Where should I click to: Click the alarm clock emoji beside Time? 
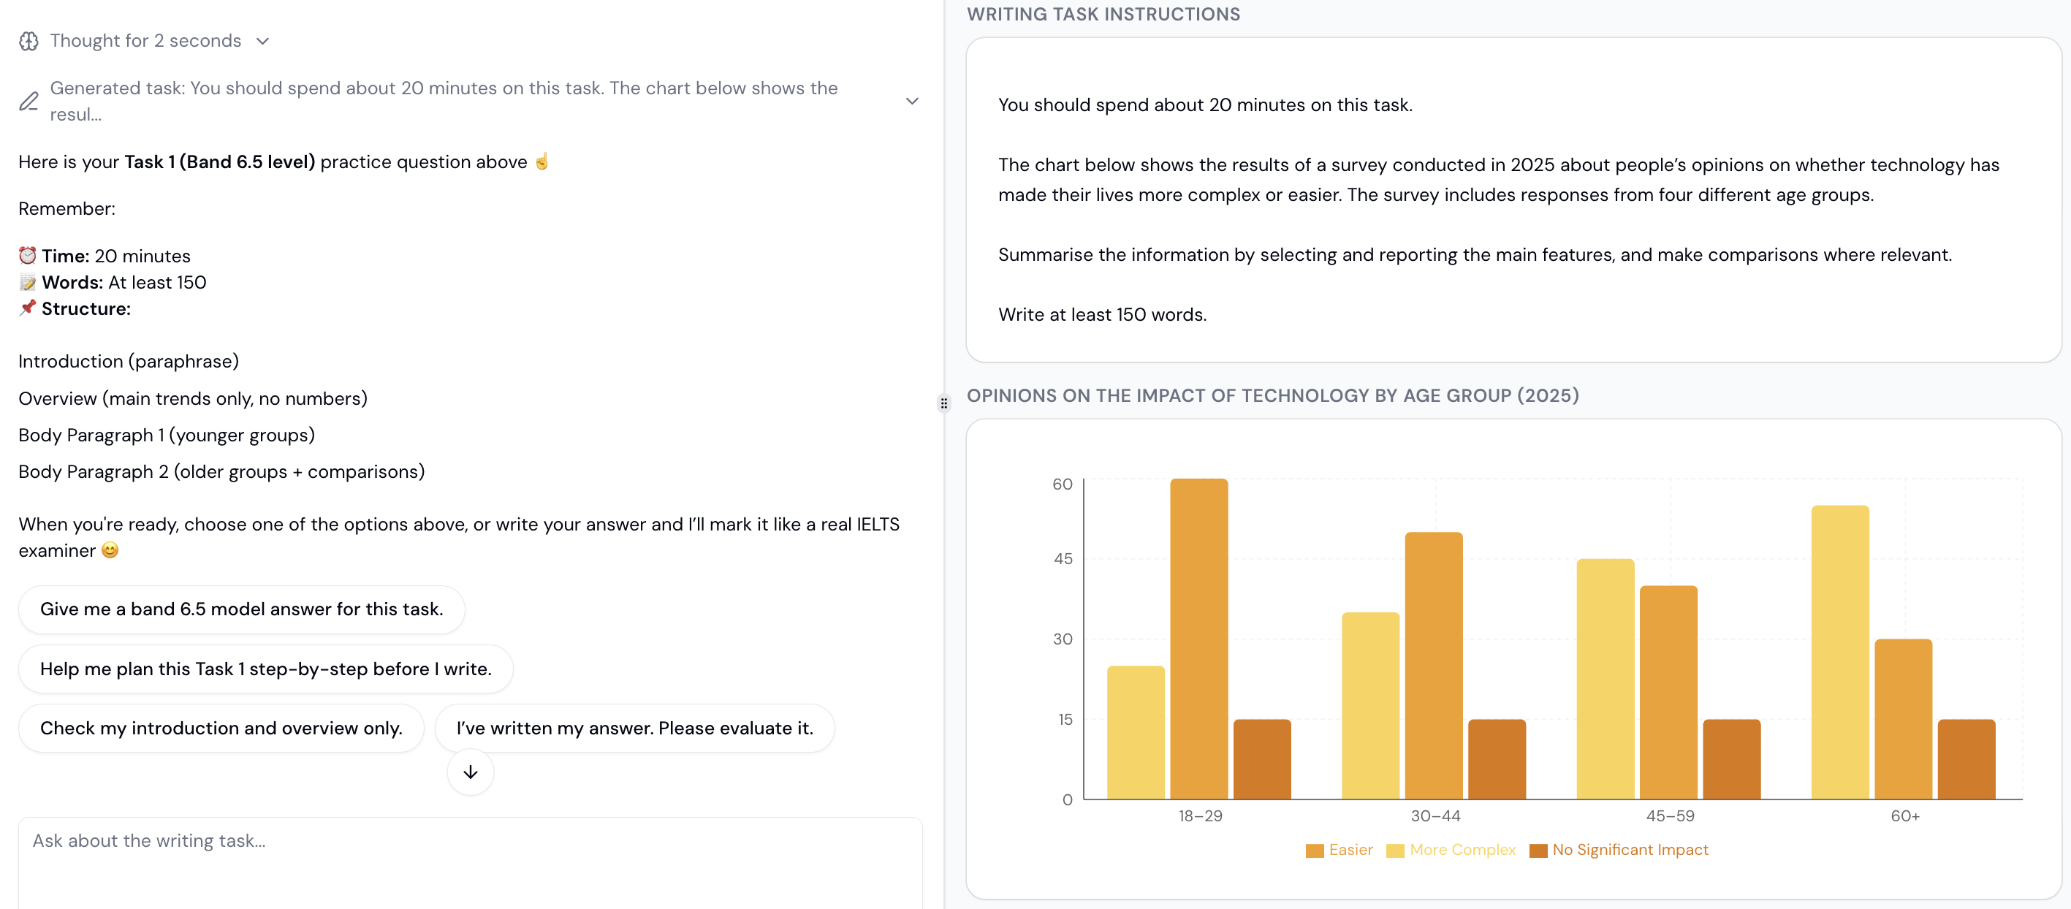[28, 256]
